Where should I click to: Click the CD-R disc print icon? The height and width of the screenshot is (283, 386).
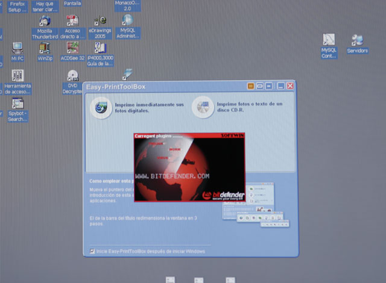(x=201, y=108)
